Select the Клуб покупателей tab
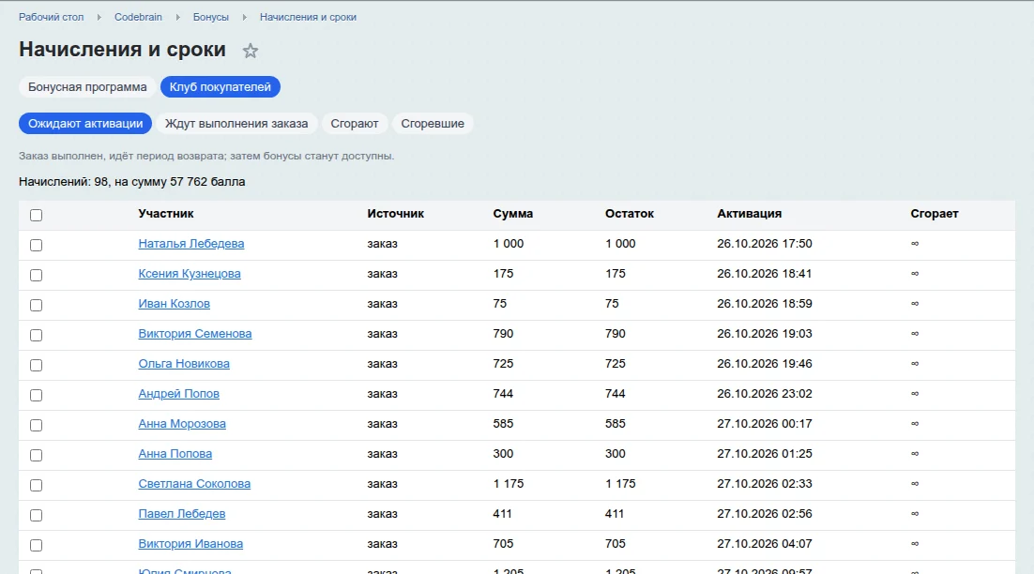Screen dimensions: 1034x574 click(220, 87)
